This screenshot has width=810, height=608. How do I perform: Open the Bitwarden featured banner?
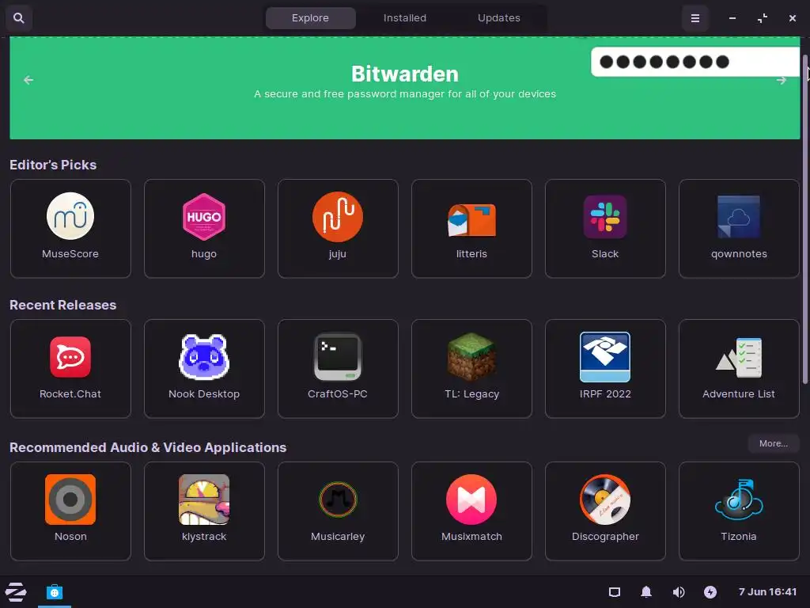(x=404, y=87)
